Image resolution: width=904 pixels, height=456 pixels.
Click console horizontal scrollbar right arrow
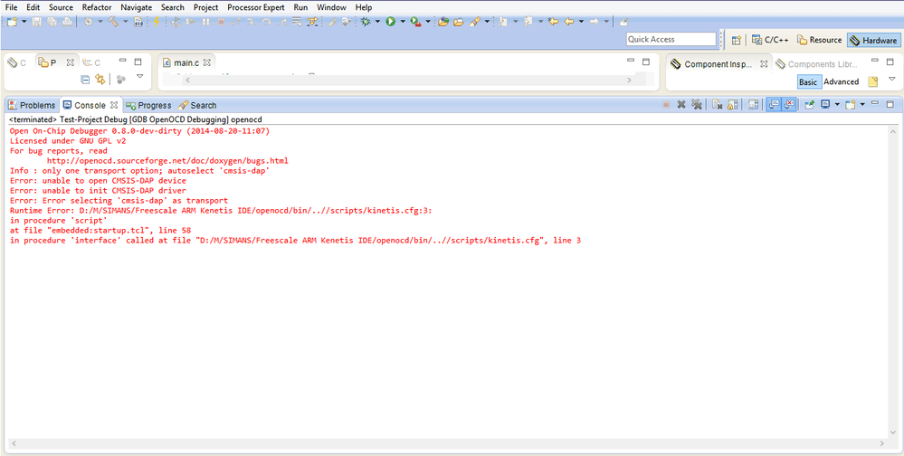(882, 443)
